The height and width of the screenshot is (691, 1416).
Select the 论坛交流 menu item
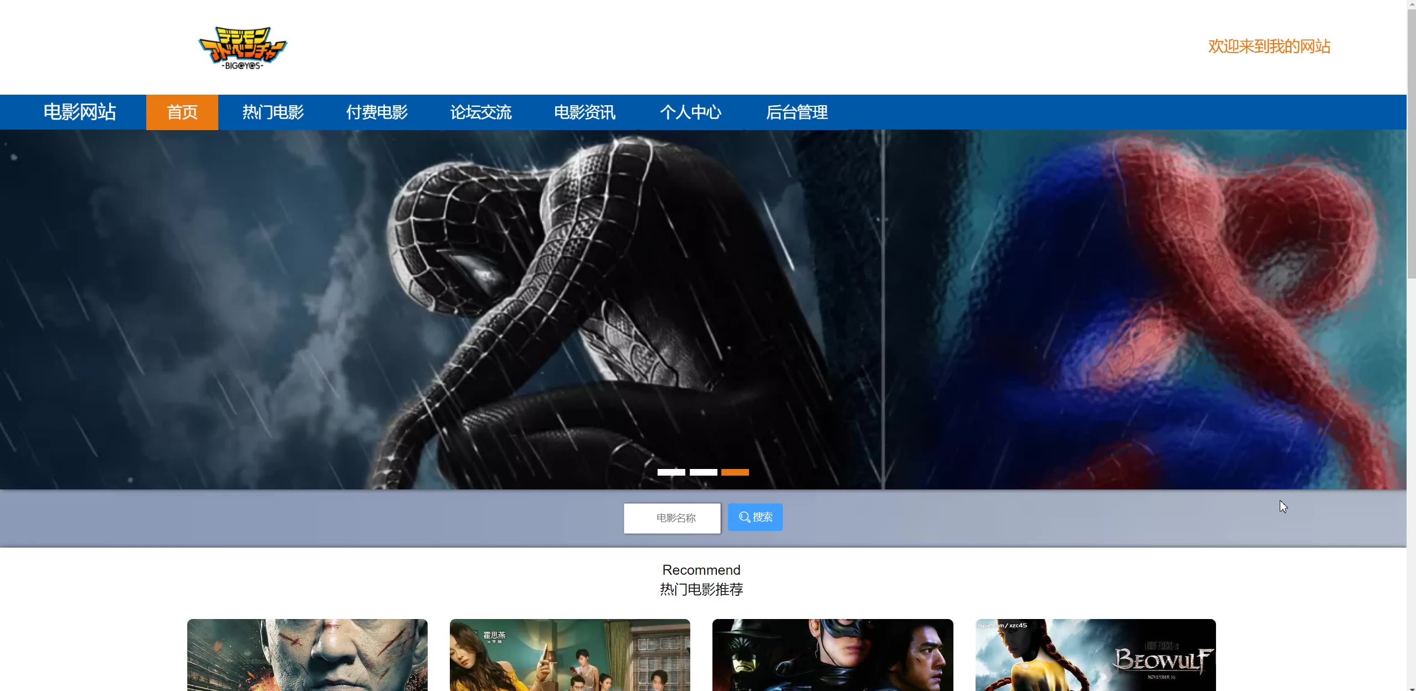click(481, 112)
